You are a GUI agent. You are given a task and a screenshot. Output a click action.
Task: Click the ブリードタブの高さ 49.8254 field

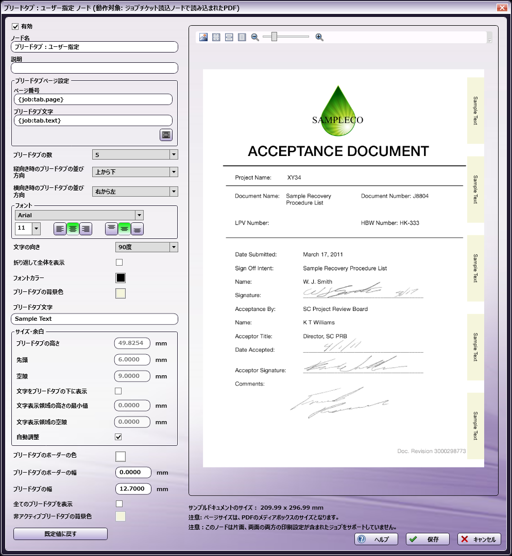(x=132, y=343)
